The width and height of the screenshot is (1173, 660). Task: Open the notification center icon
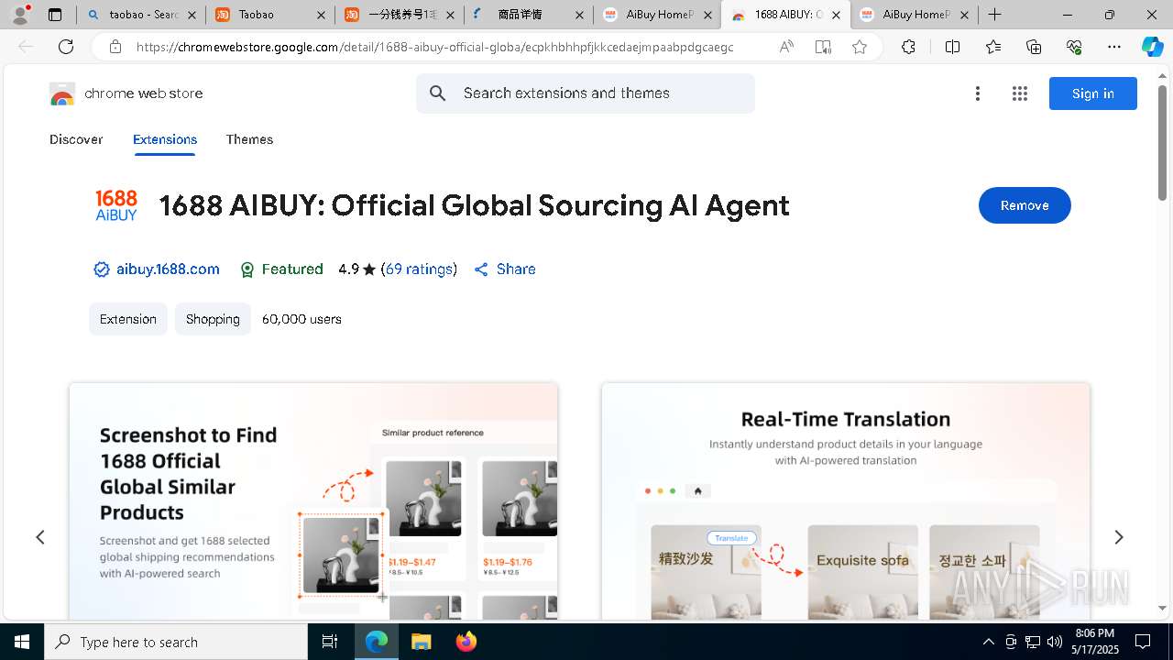1143,642
